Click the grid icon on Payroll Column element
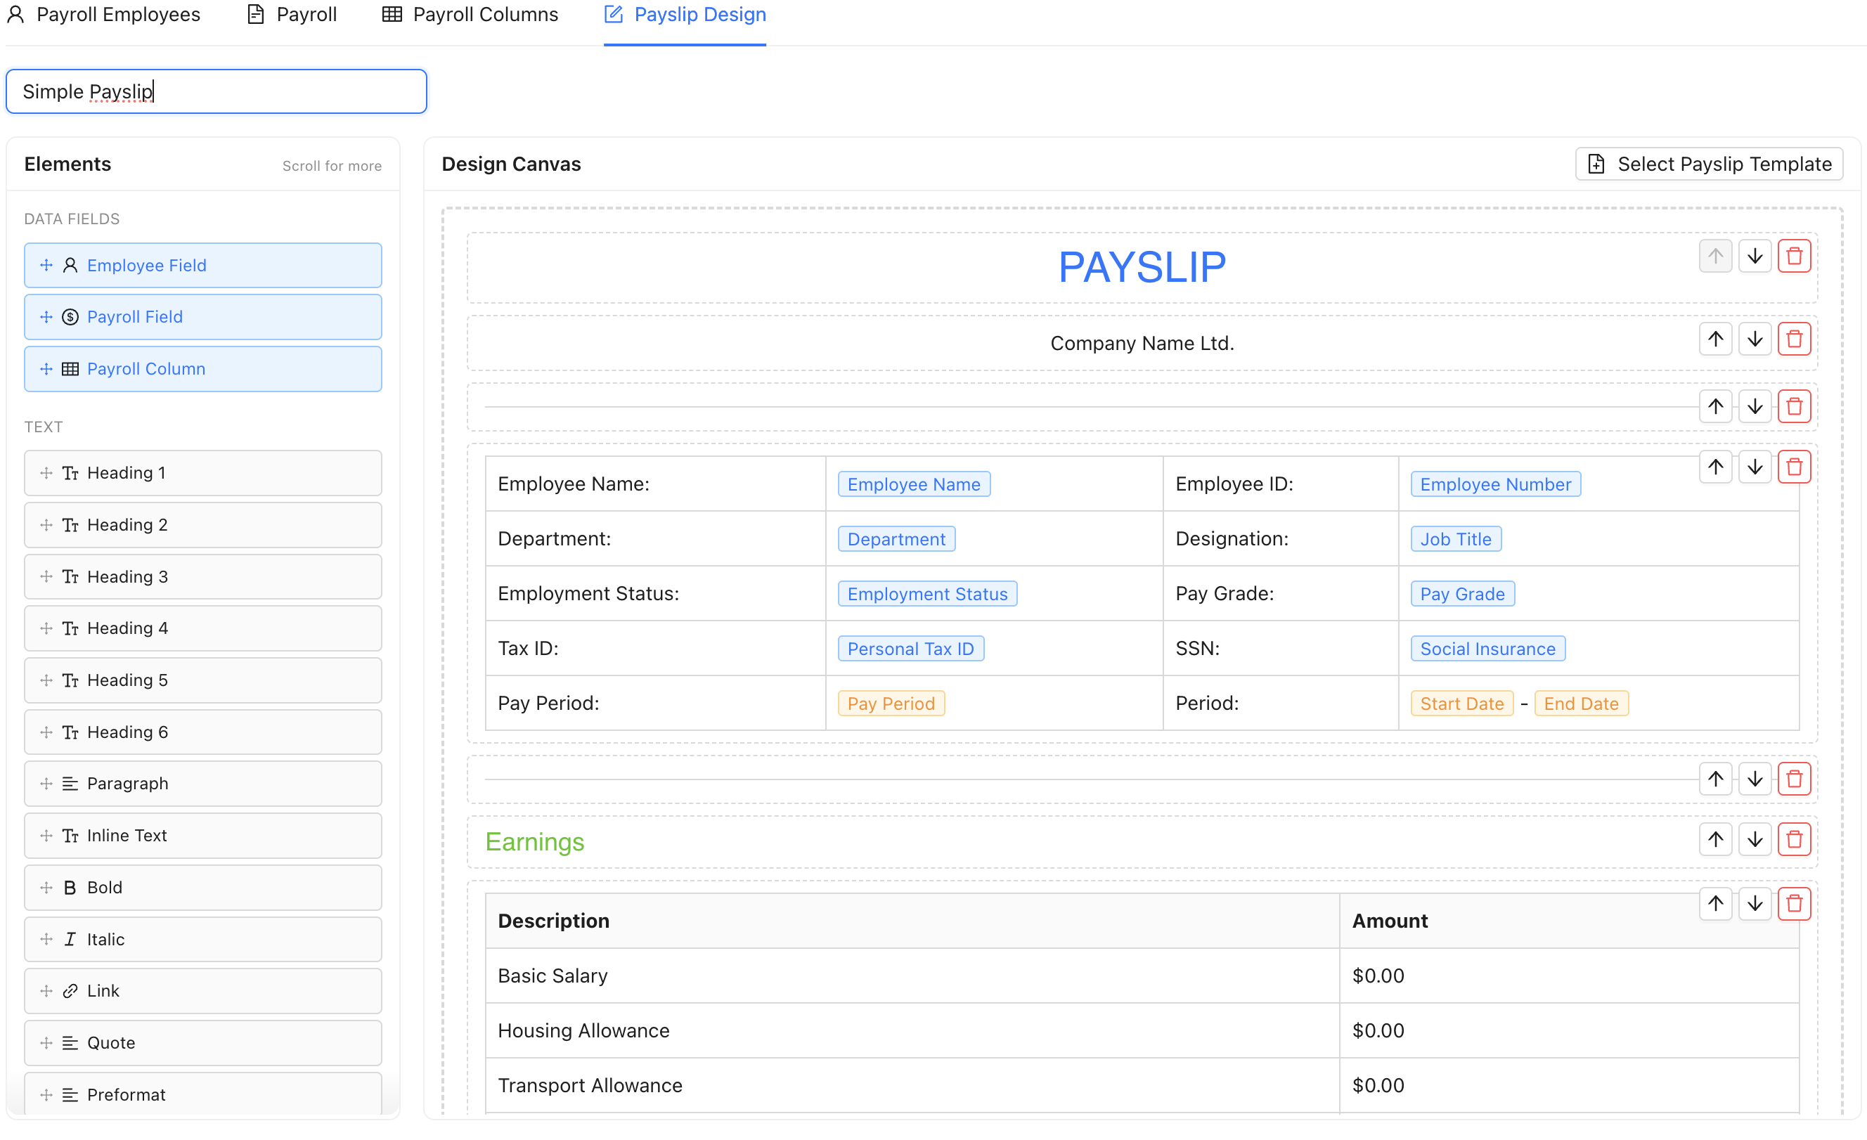The width and height of the screenshot is (1867, 1140). pos(70,369)
